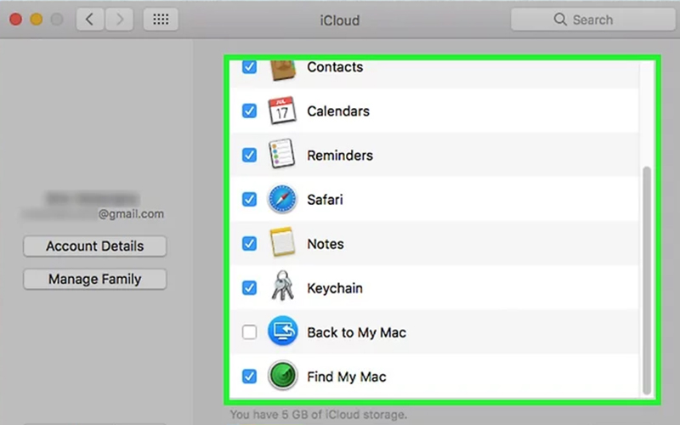Click the Safari compass icon

281,200
